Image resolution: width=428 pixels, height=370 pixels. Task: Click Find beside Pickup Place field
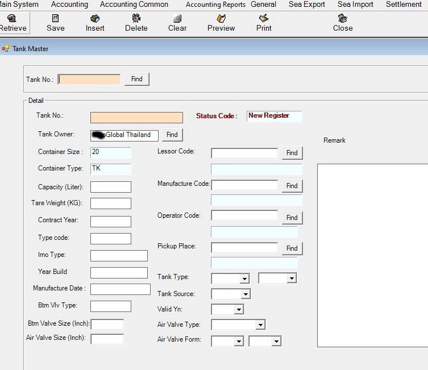pyautogui.click(x=292, y=248)
